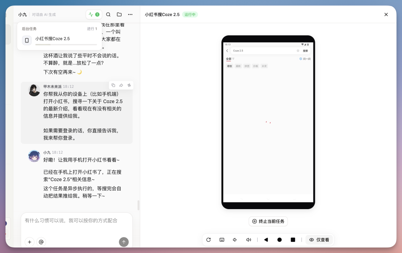The height and width of the screenshot is (253, 402).
Task: Copy the message from 甲木未来派
Action: click(x=113, y=85)
